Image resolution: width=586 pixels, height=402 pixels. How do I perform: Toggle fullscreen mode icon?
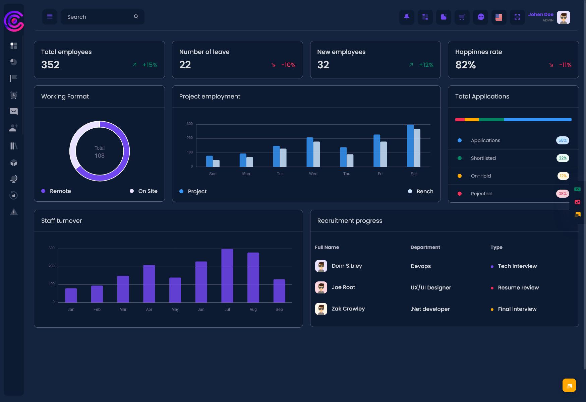517,17
